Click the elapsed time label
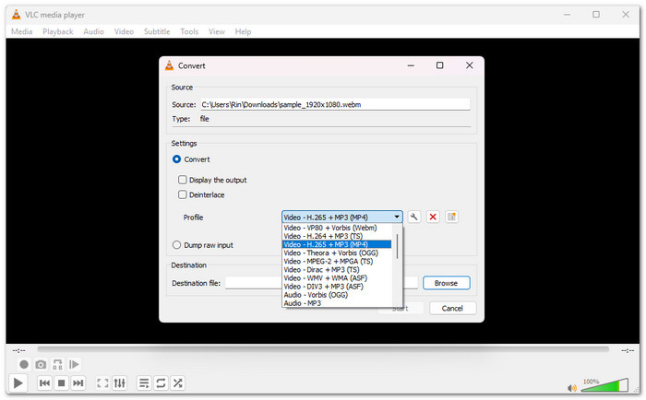 click(x=19, y=350)
